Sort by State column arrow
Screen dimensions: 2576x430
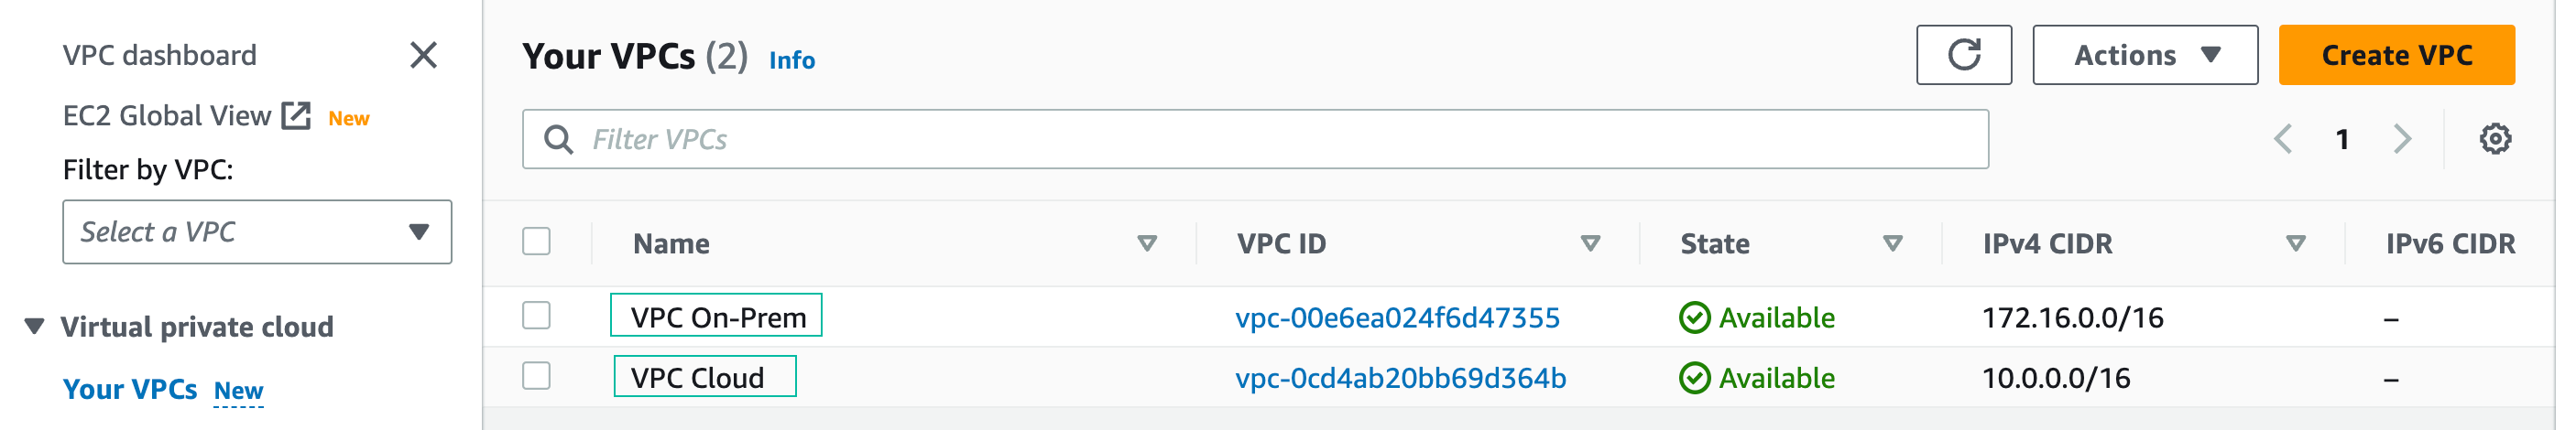click(1892, 243)
